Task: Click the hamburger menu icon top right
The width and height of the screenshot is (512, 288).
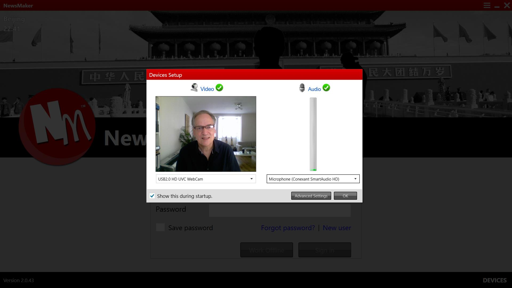Action: point(487,5)
